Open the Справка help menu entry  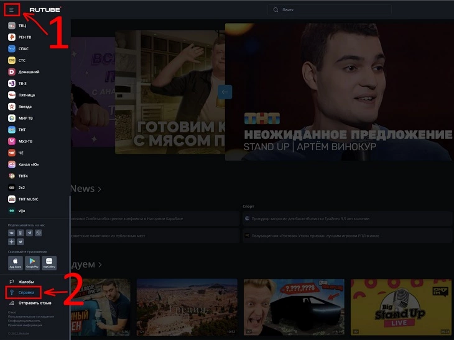(x=23, y=292)
